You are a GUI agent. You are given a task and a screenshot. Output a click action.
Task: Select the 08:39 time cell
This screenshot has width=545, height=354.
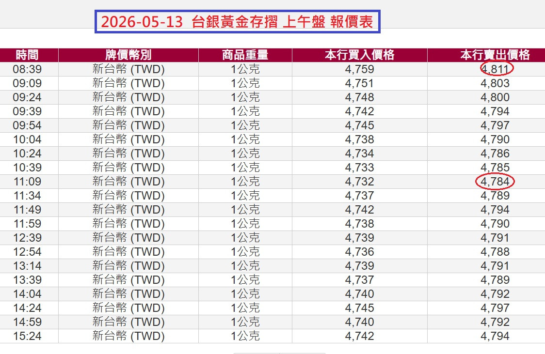27,69
